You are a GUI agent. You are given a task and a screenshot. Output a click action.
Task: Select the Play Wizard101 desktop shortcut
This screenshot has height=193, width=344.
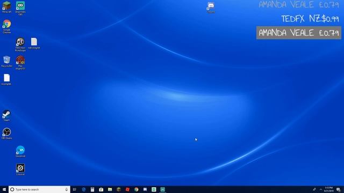[20, 63]
